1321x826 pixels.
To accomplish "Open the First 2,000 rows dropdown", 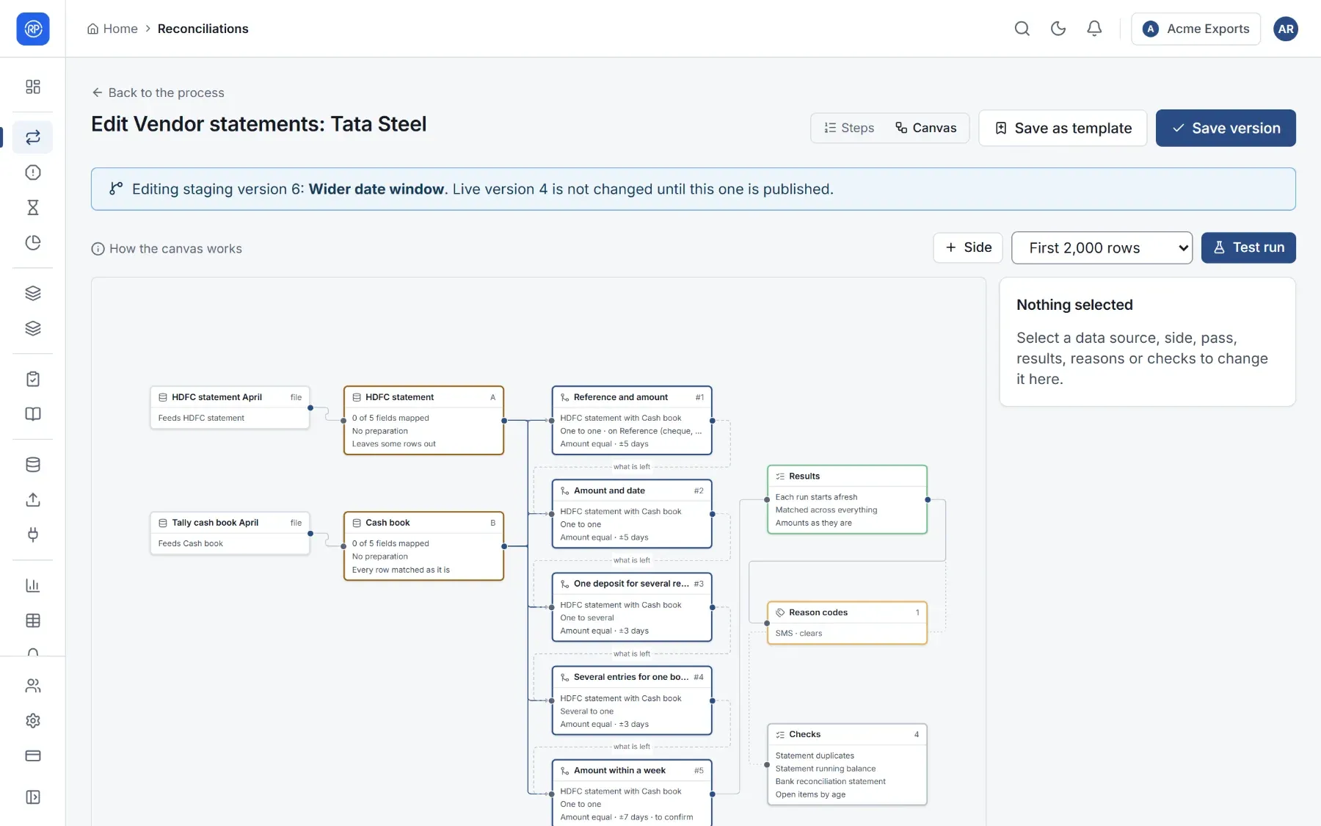I will point(1102,248).
